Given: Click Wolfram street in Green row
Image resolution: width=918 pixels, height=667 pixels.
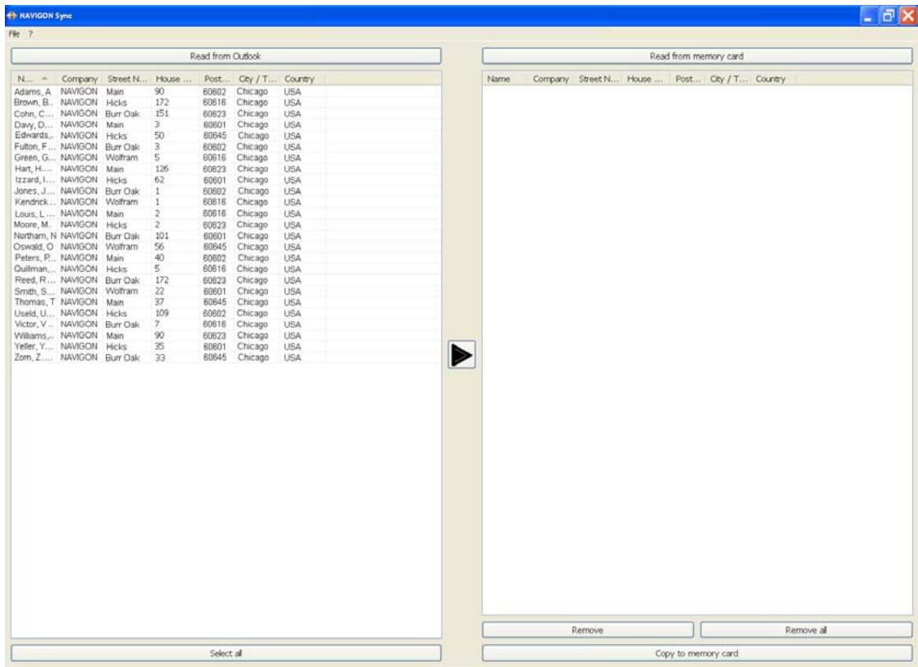Looking at the screenshot, I should (122, 158).
